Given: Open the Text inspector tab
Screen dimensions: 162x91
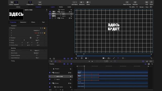Looking at the screenshot, I should click(x=43, y=22).
